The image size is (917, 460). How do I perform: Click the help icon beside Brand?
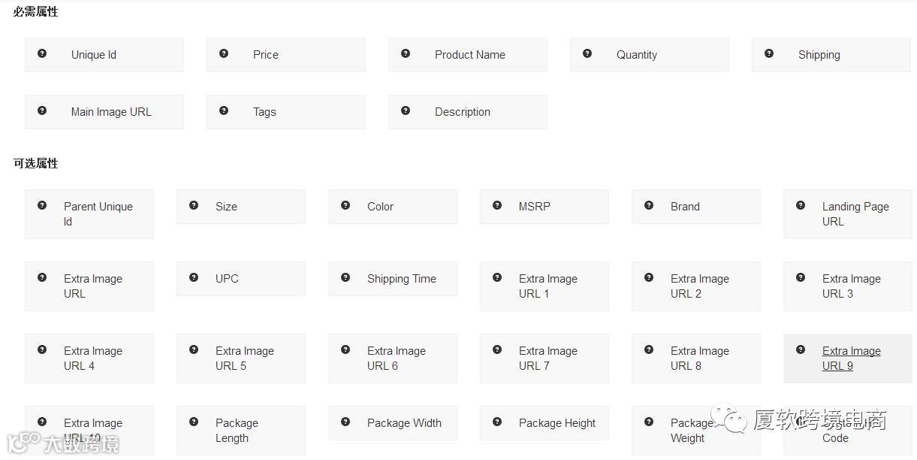649,205
